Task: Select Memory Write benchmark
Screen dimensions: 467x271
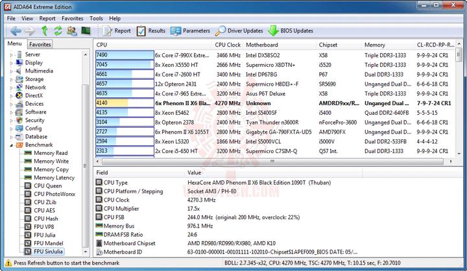Action: coord(51,161)
